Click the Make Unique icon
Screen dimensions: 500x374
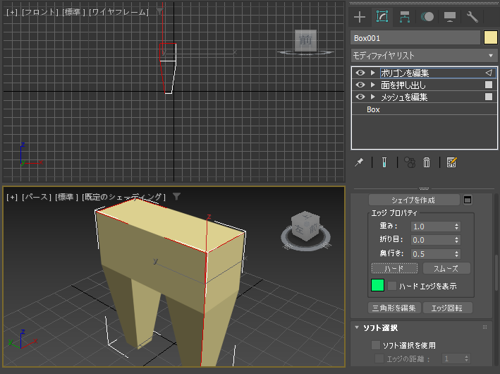(410, 162)
